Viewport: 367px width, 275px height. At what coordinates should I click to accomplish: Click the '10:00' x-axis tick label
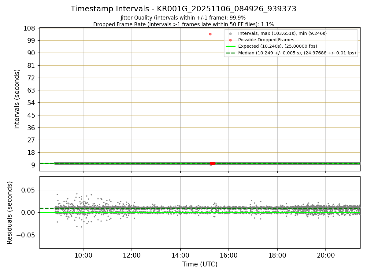83,255
